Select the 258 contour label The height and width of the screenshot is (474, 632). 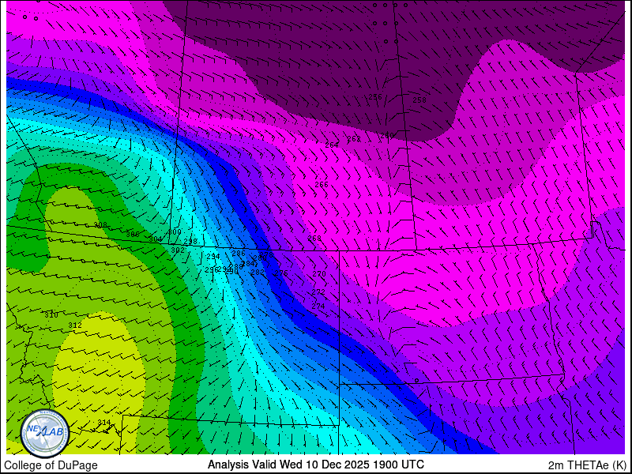[x=419, y=100]
